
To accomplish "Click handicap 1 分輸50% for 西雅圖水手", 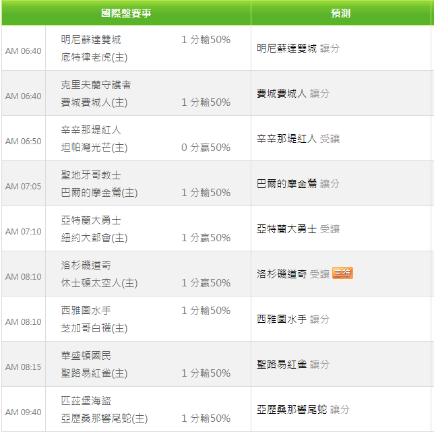I will coord(206,310).
